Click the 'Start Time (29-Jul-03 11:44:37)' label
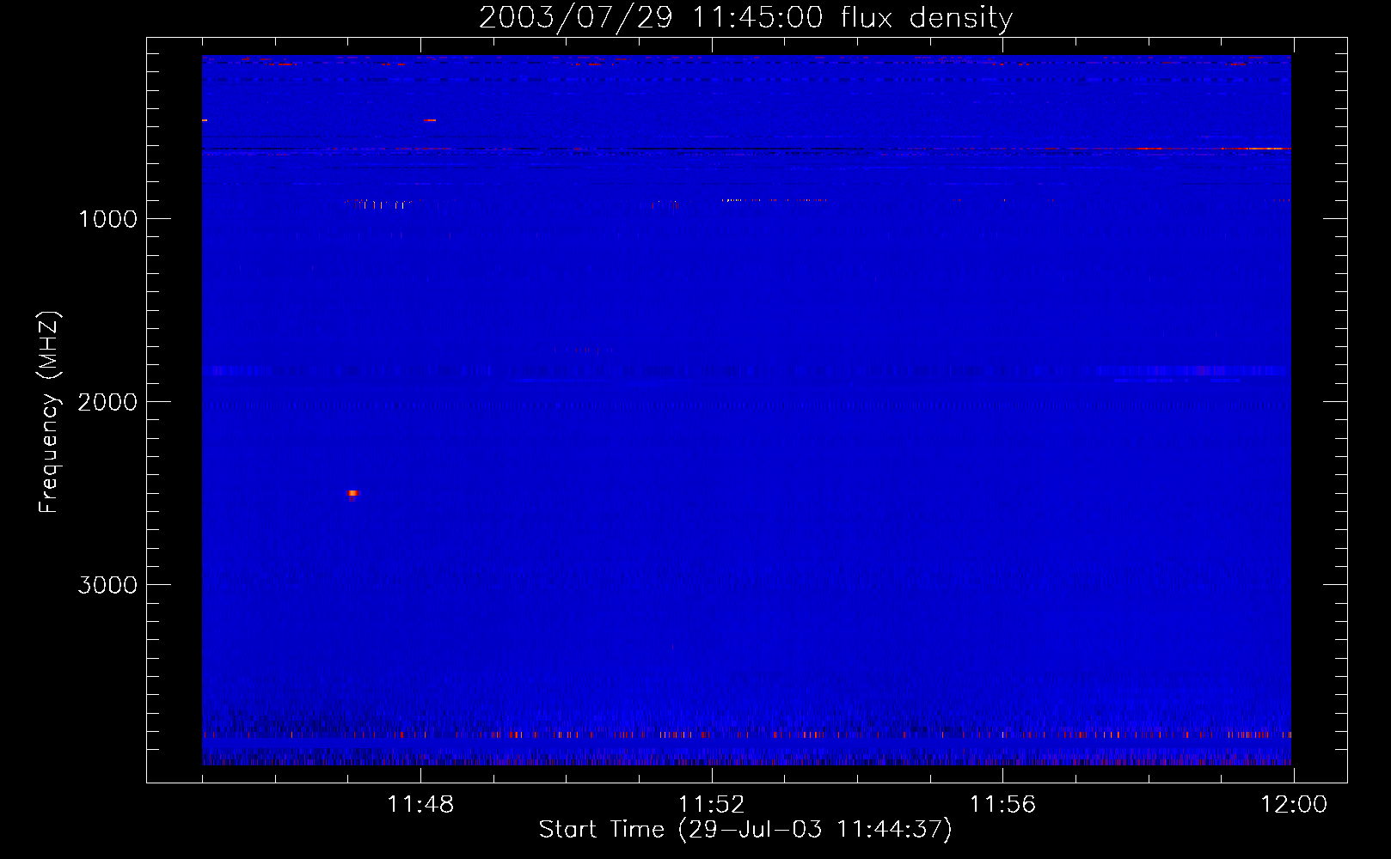This screenshot has height=859, width=1391. [745, 830]
